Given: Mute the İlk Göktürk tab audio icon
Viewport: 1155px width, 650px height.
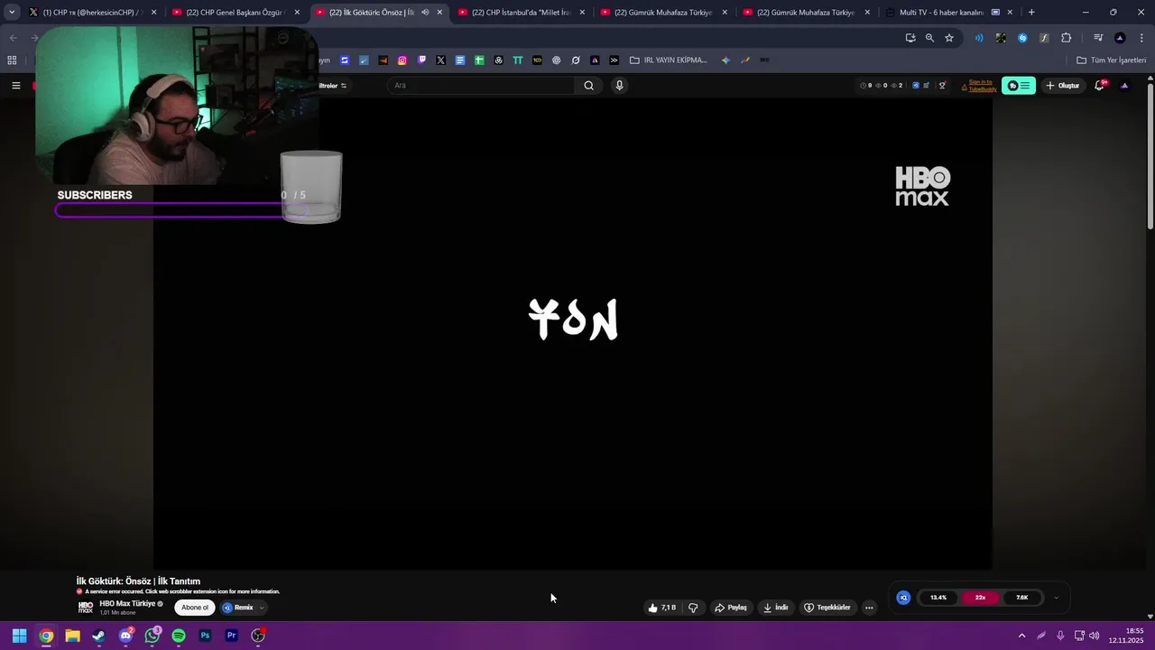Looking at the screenshot, I should pos(425,13).
